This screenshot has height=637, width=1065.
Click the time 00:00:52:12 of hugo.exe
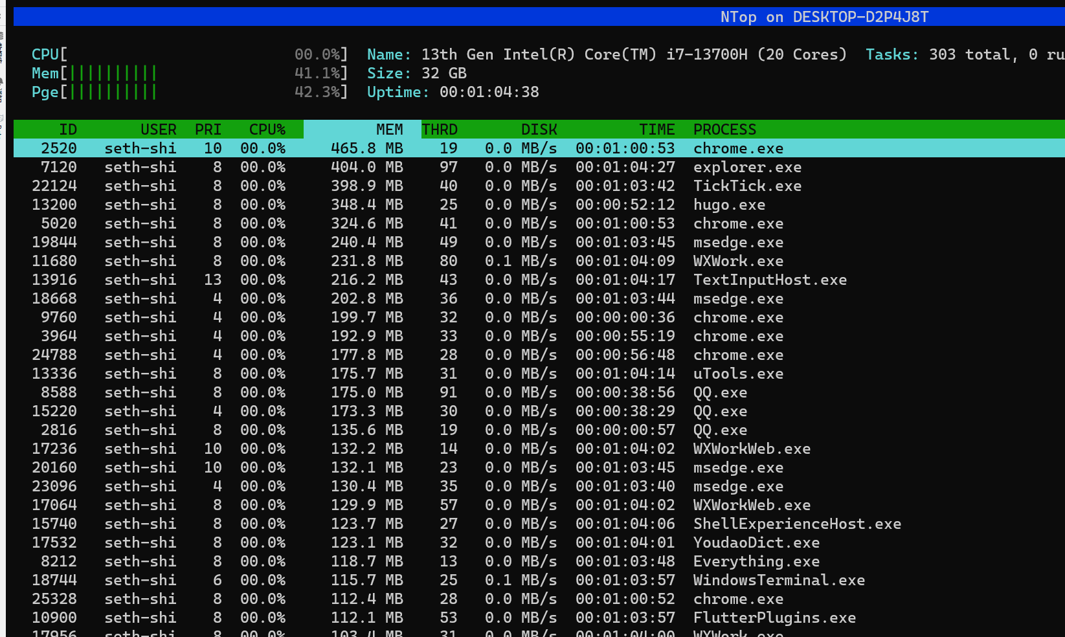625,205
